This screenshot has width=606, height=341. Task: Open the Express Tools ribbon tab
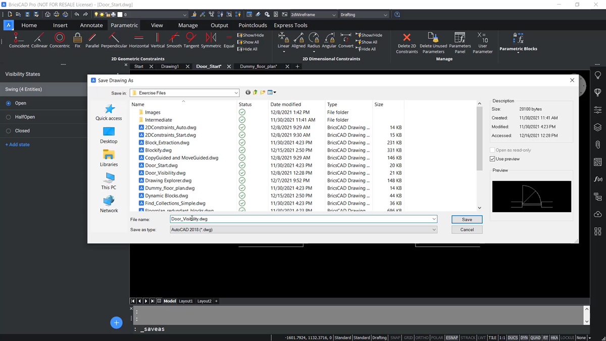(x=290, y=25)
